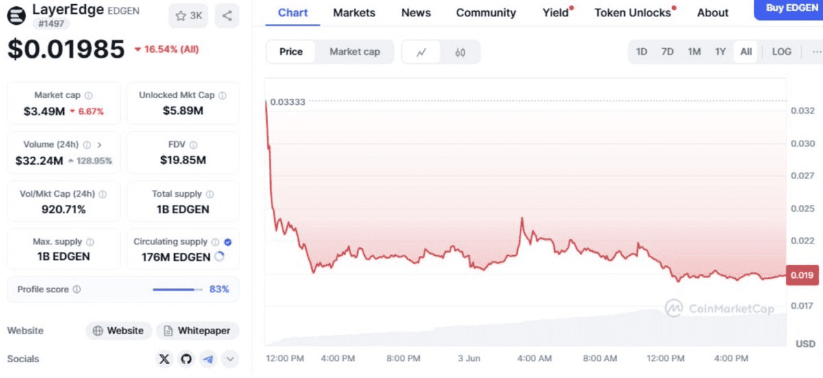Click the verified badge by Circulating supply
Viewport: 823px width, 378px height.
point(228,242)
